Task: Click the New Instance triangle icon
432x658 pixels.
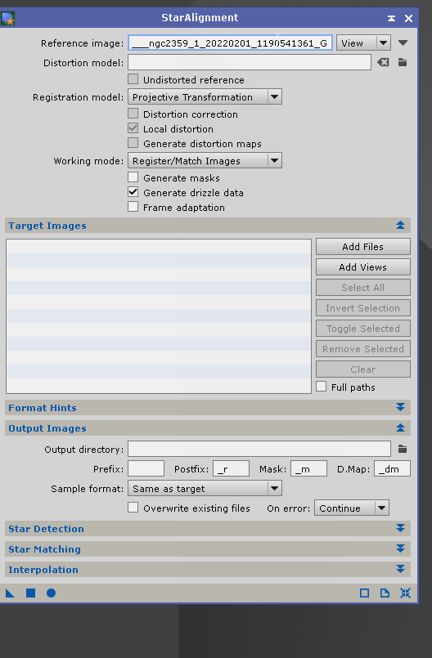Action: 10,593
